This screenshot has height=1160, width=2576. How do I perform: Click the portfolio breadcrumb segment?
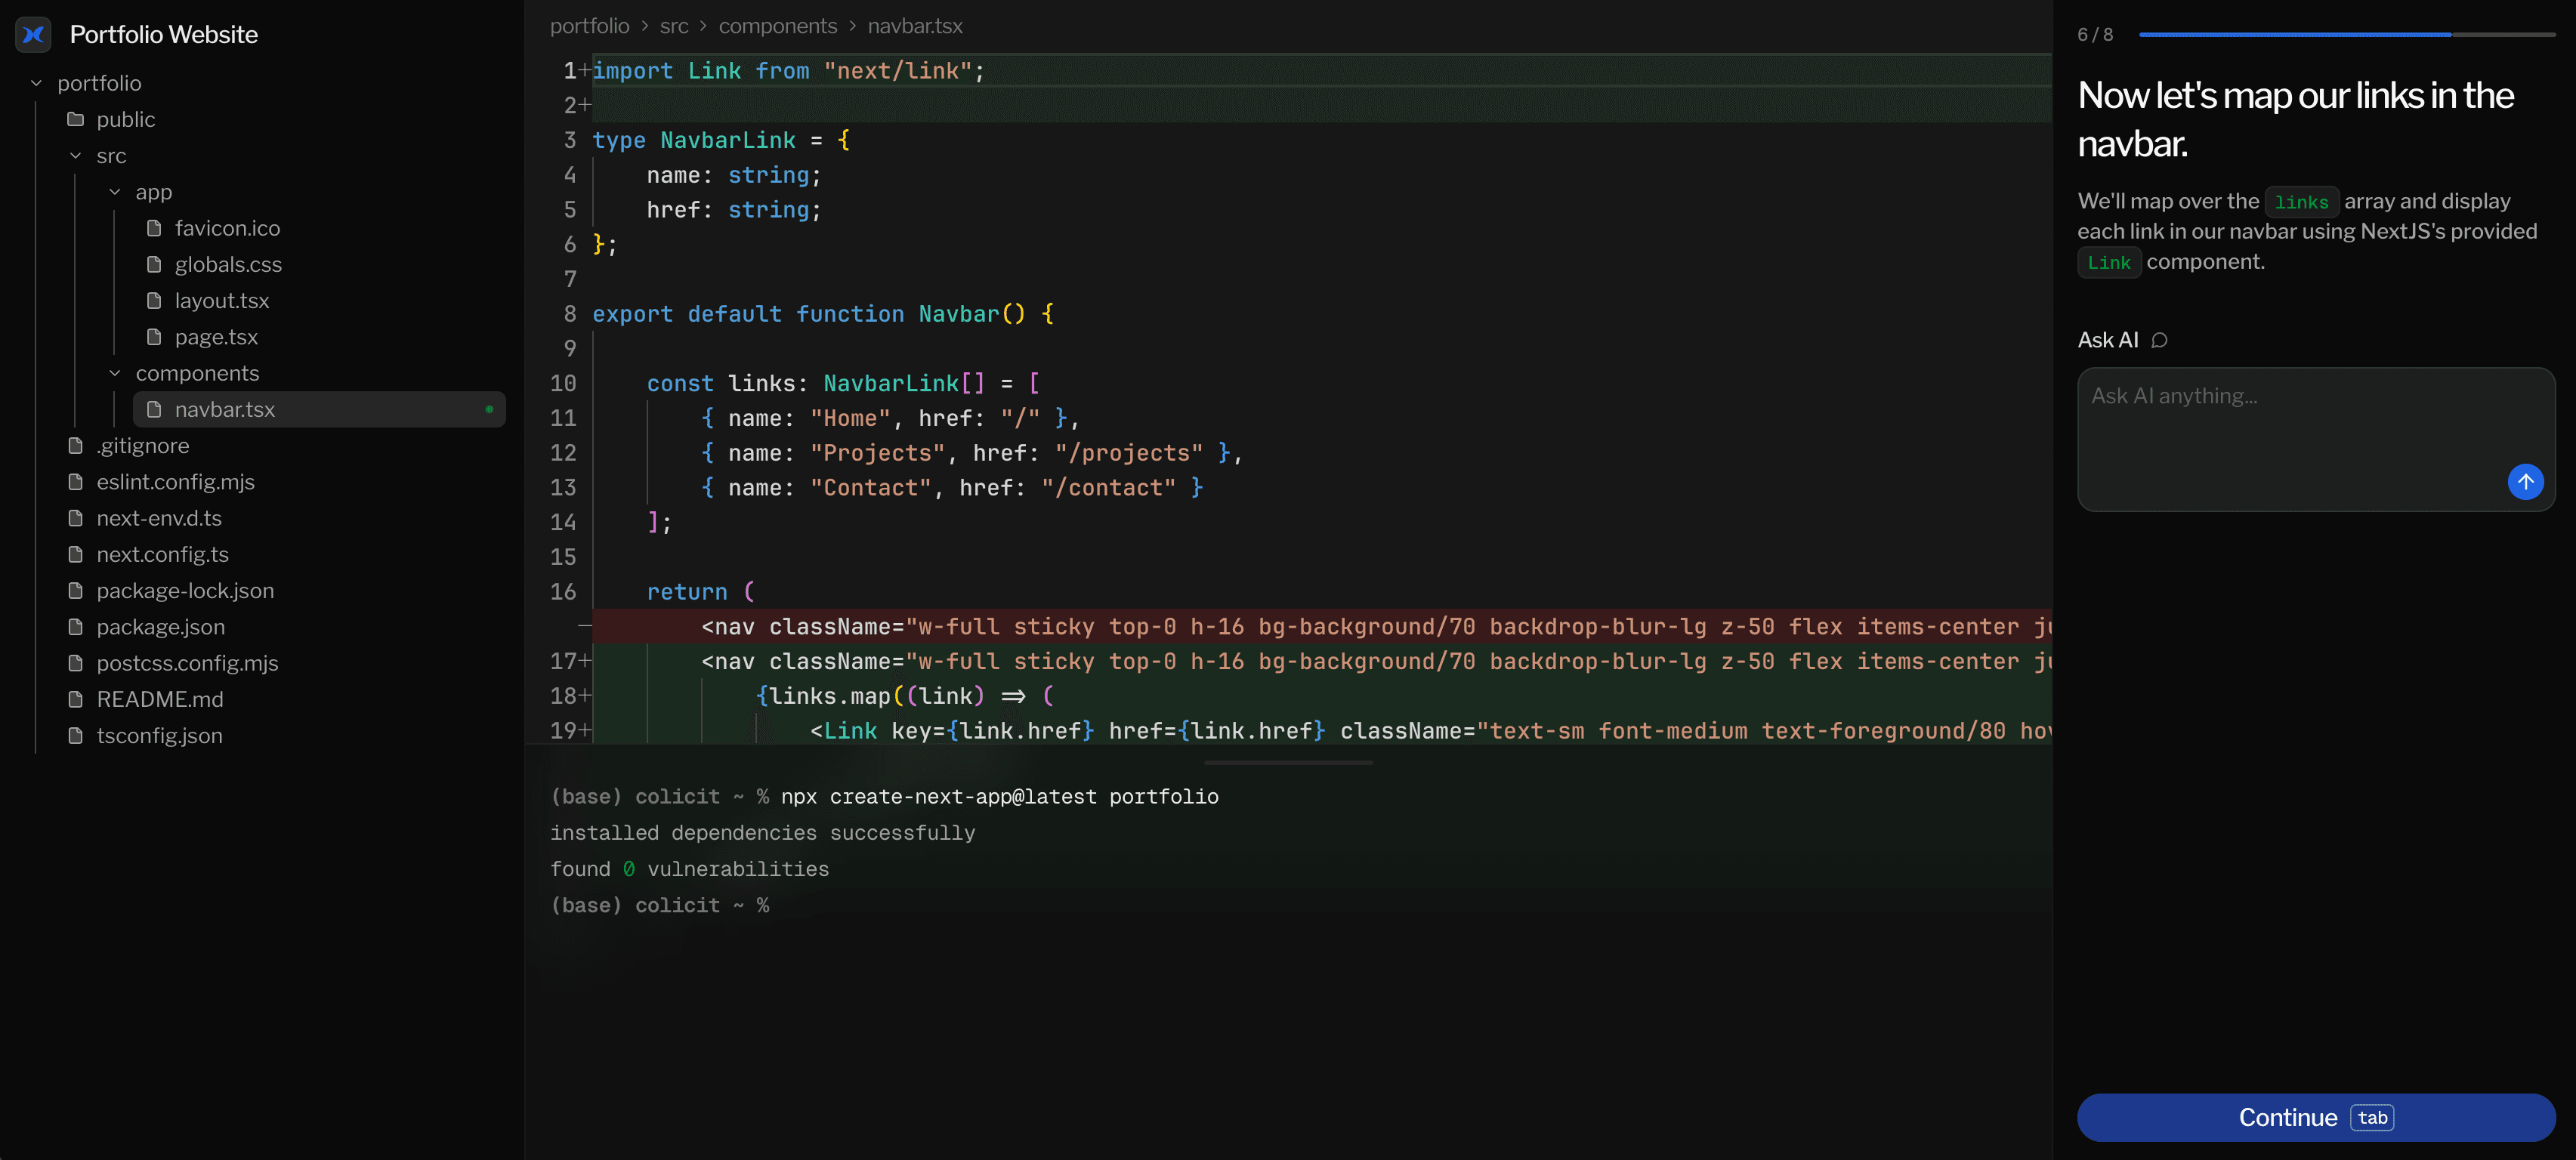click(589, 26)
